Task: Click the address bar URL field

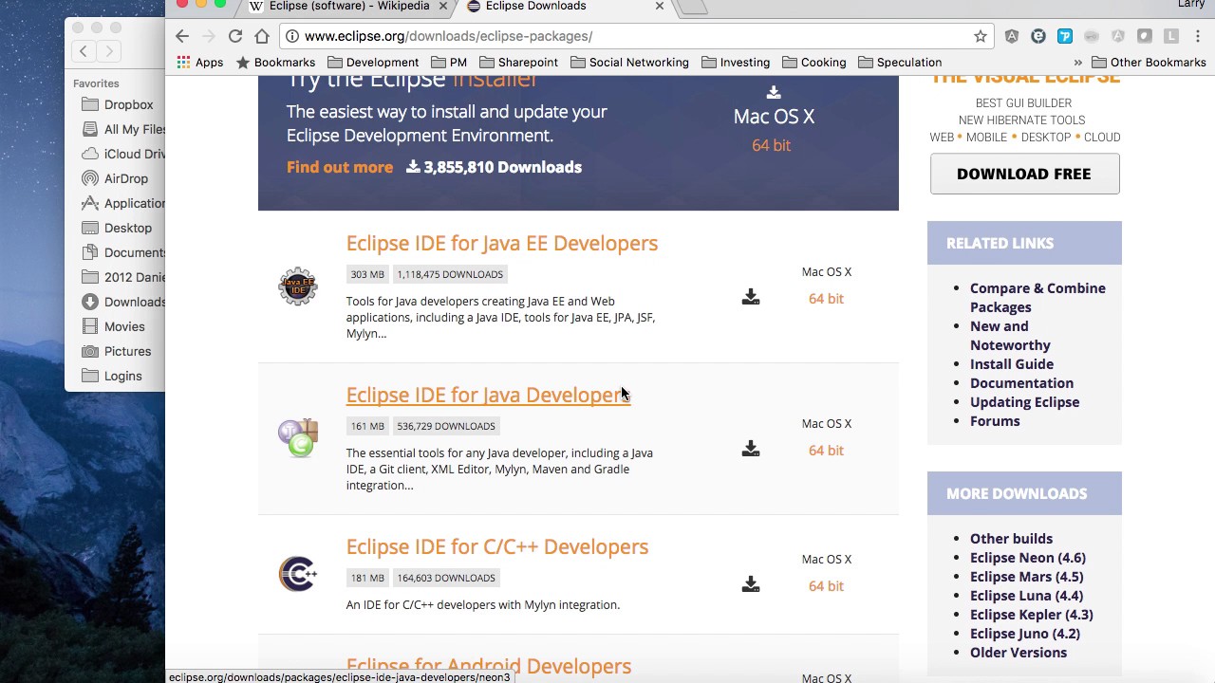Action: [x=636, y=36]
